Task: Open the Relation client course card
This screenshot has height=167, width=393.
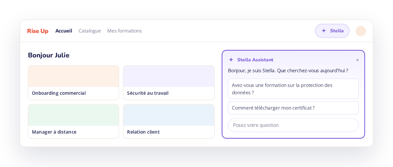Action: (169, 121)
